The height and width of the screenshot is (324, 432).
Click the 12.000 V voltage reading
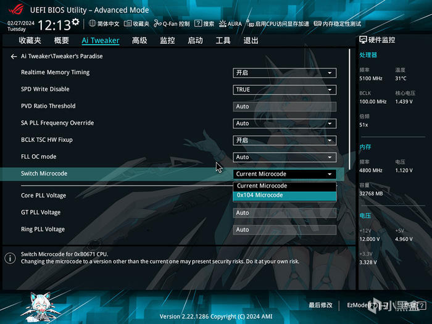click(x=370, y=239)
